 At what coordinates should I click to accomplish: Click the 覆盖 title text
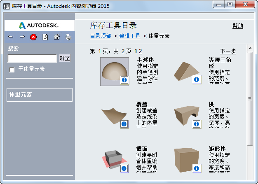[142, 104]
